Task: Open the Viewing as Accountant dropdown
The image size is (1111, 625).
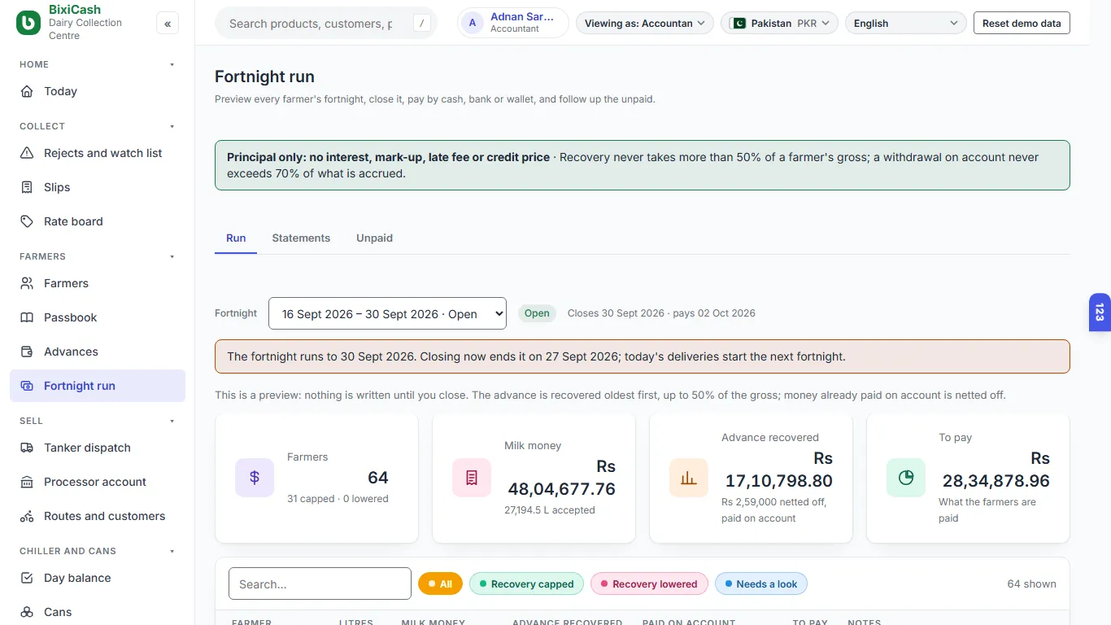Action: [645, 23]
